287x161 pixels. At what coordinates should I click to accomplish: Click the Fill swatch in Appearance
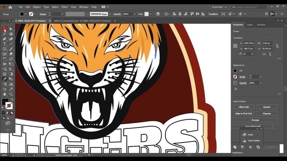click(x=235, y=71)
